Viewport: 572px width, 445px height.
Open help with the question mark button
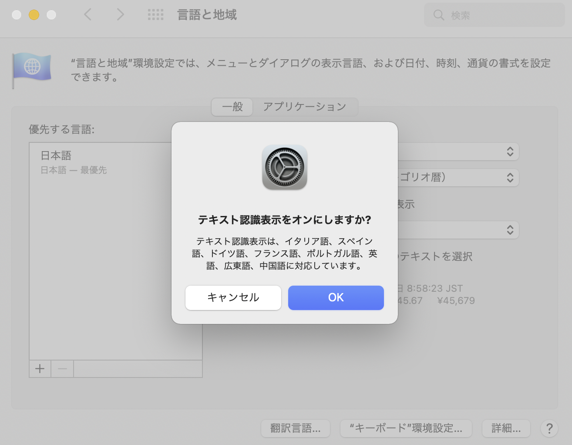(x=549, y=428)
